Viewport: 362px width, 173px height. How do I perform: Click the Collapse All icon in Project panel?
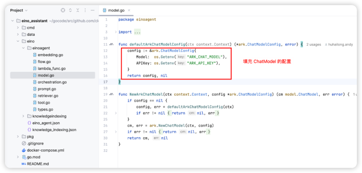click(x=78, y=10)
